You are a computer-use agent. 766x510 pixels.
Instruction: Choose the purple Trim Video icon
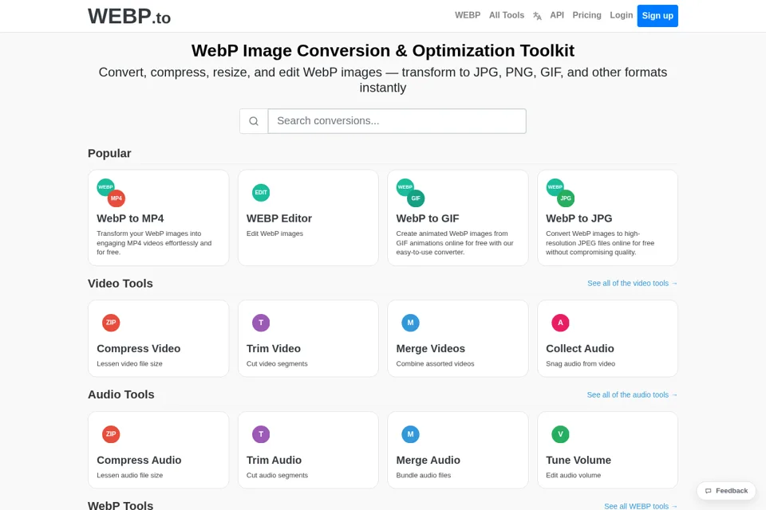[x=261, y=323]
